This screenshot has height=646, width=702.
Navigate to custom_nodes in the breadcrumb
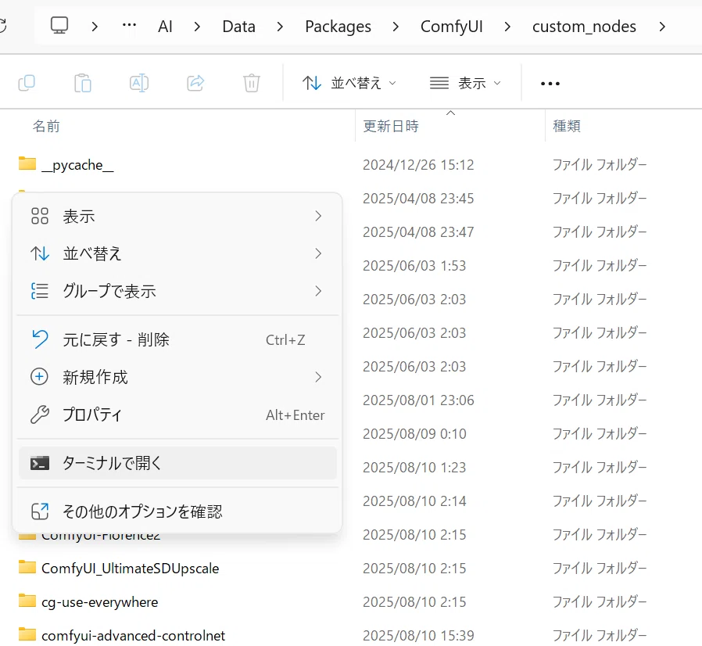click(584, 27)
